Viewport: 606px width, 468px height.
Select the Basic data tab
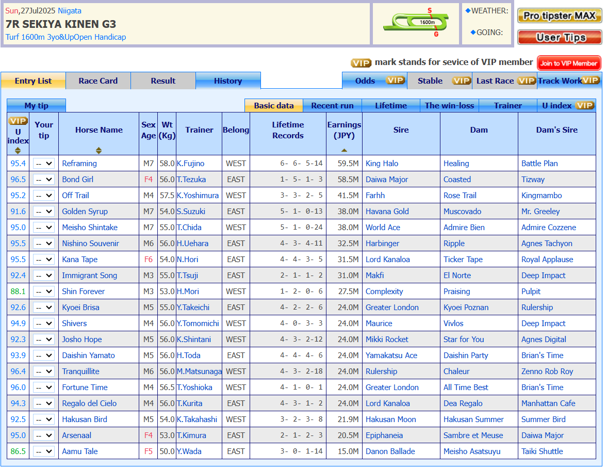[274, 106]
